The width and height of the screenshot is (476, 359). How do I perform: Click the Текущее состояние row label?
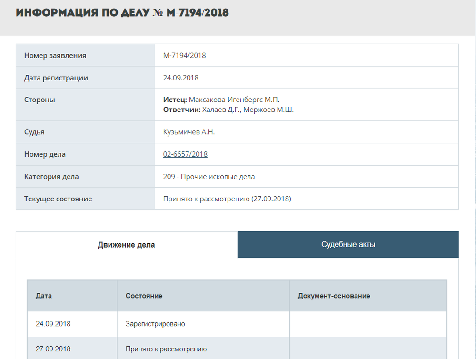click(x=58, y=199)
